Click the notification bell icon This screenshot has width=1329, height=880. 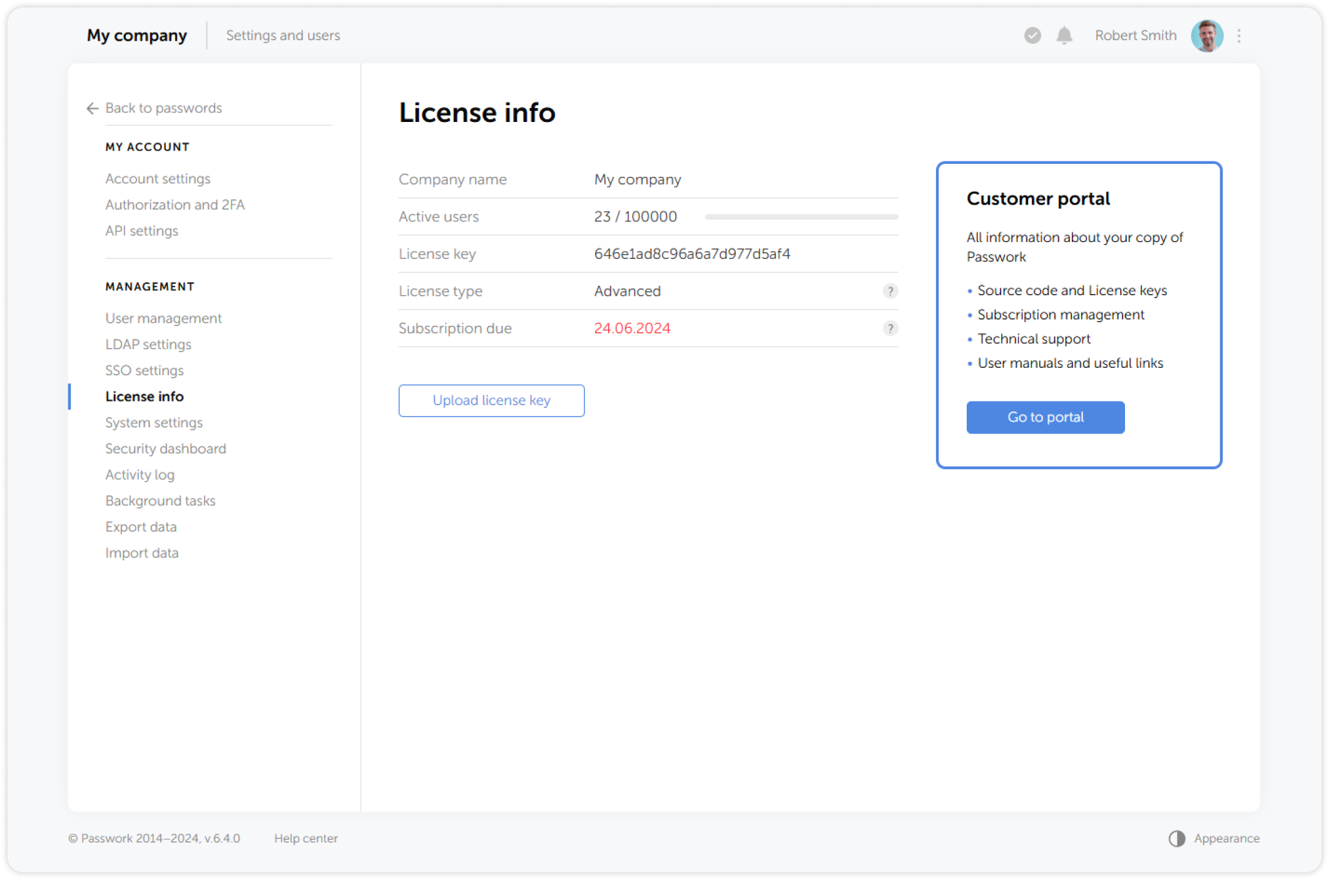coord(1064,36)
